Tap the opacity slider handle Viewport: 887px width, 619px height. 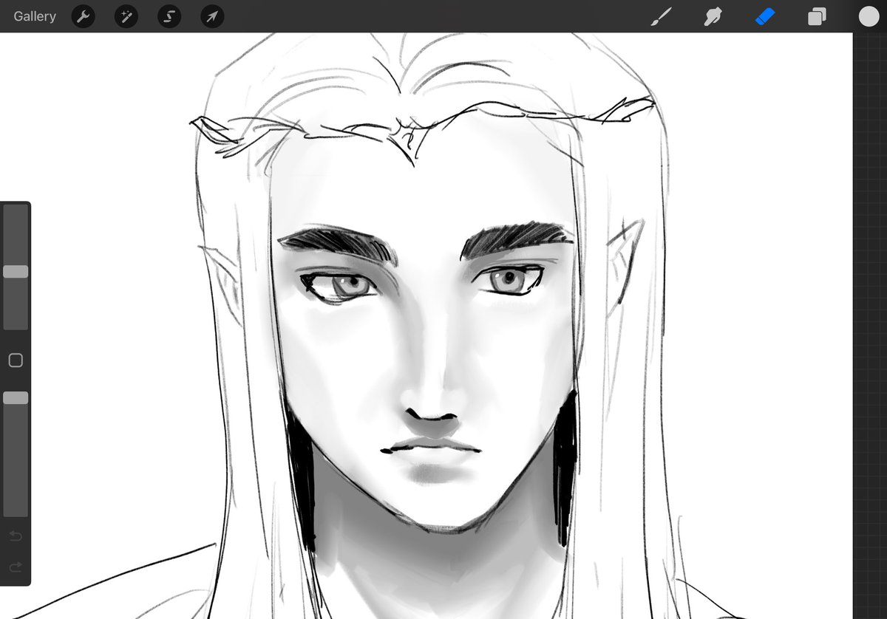point(15,397)
